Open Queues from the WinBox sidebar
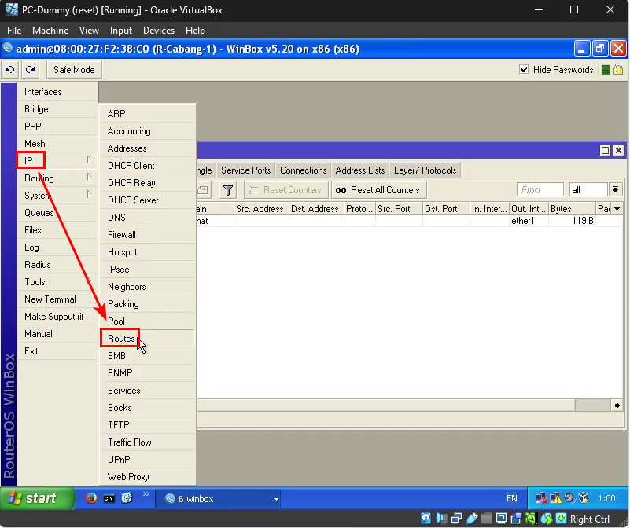 (x=57, y=213)
